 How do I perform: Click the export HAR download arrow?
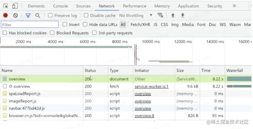click(183, 16)
